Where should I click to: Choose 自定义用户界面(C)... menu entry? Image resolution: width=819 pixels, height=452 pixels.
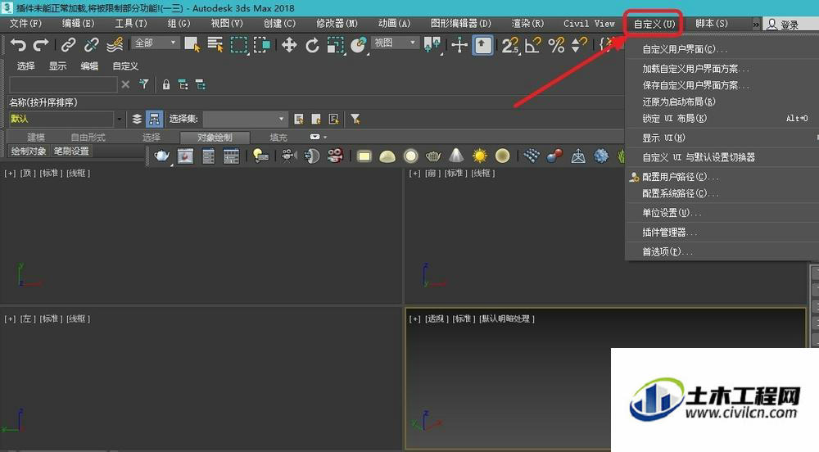(722, 49)
